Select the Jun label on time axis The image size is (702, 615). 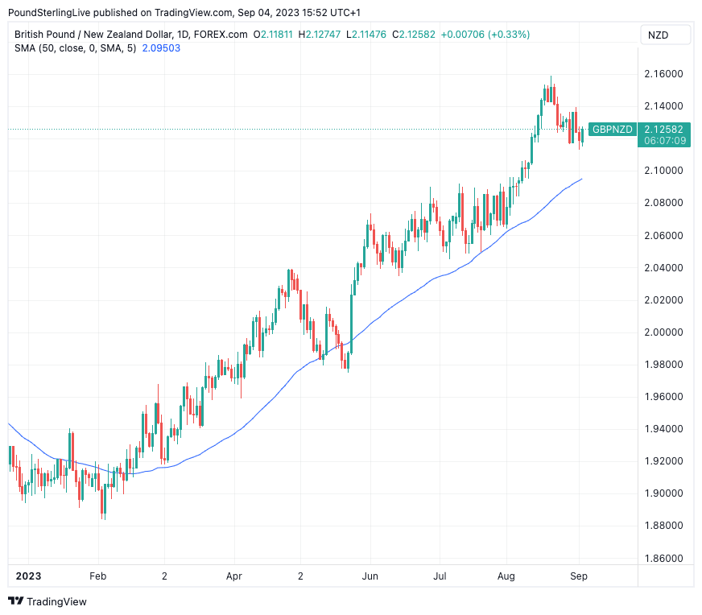point(370,576)
